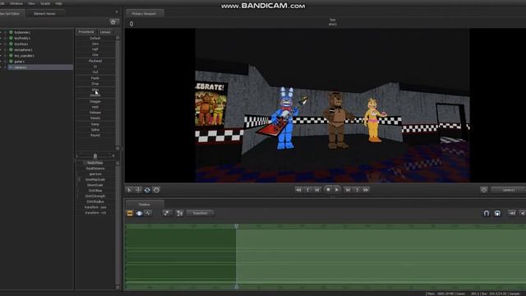Select the viewport rotate manipulator tool
The width and height of the screenshot is (526, 296).
(x=147, y=190)
